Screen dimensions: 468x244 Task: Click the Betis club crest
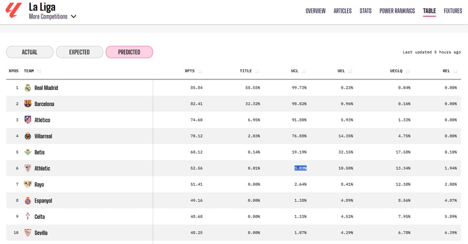[x=27, y=152]
